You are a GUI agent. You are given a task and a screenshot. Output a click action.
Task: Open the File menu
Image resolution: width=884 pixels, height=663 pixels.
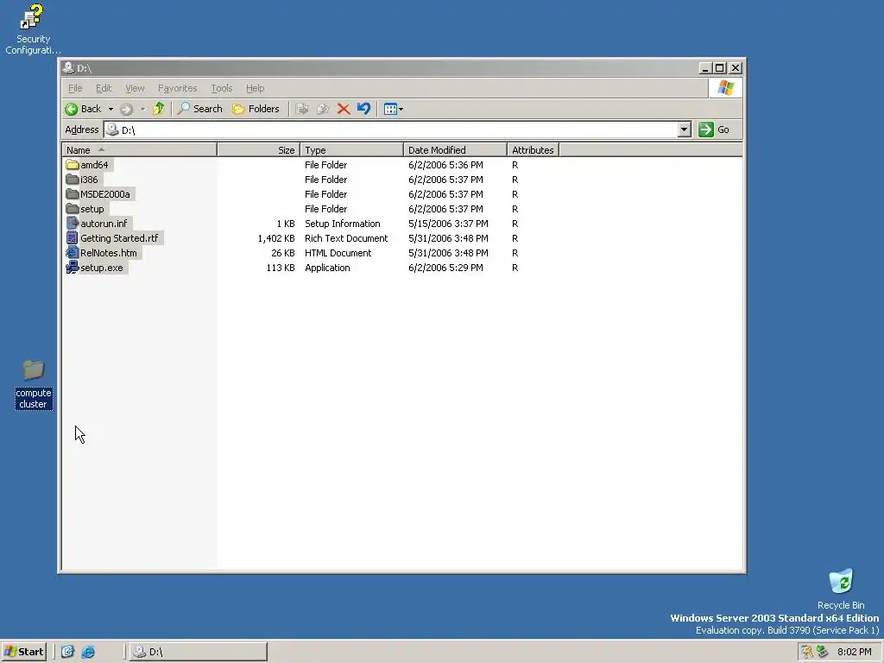[75, 88]
